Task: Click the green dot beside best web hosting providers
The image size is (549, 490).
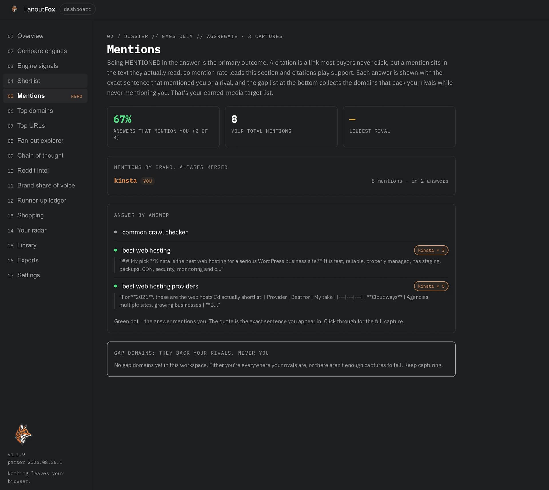Action: (116, 286)
